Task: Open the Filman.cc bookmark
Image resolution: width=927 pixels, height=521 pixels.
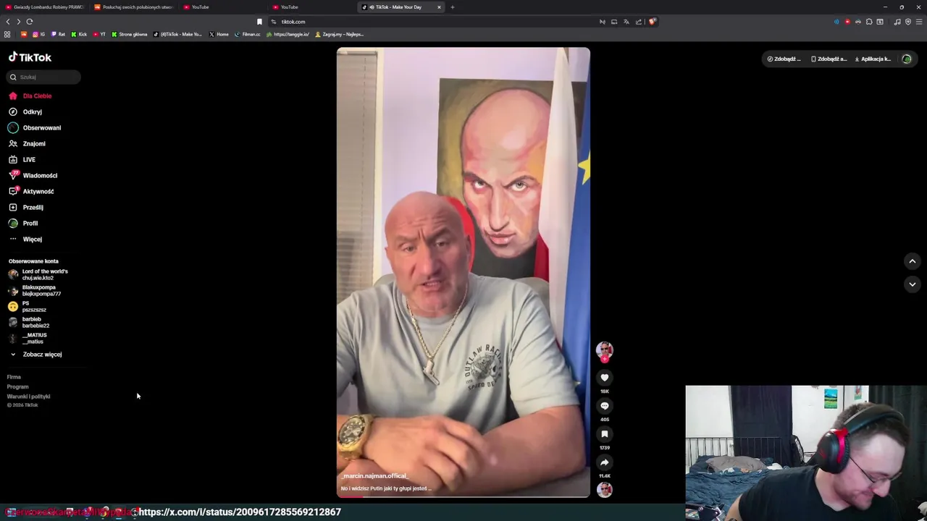Action: (x=248, y=34)
